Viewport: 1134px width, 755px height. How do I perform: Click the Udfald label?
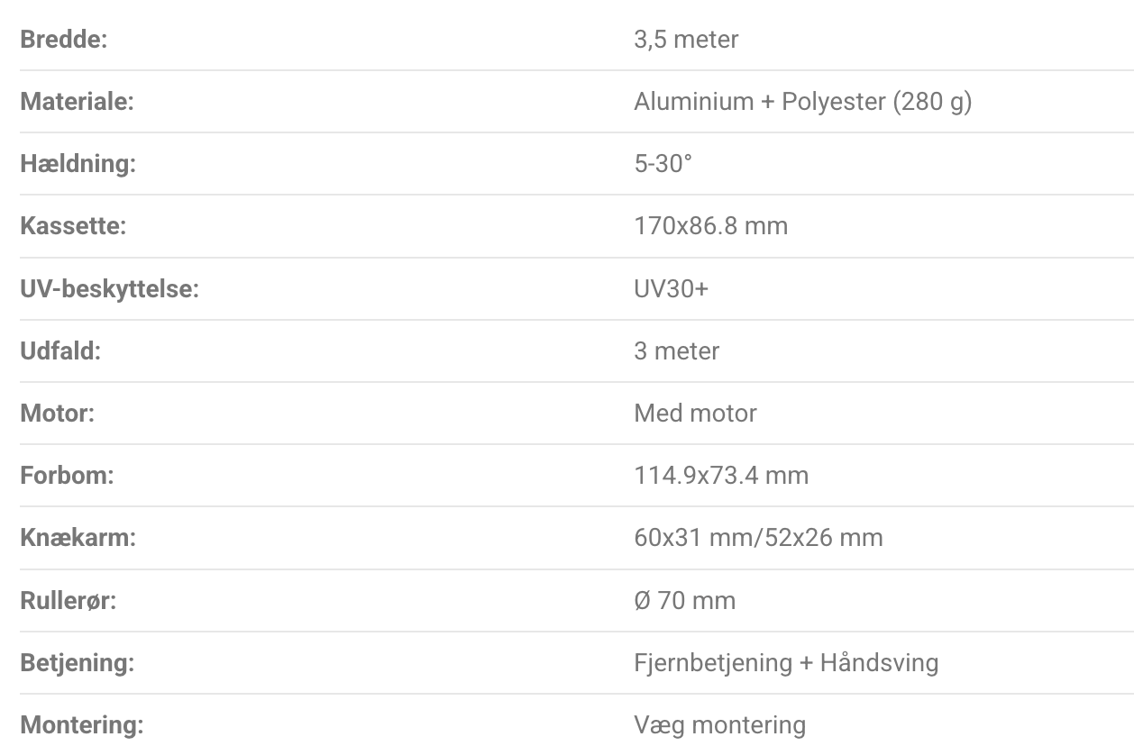(60, 350)
